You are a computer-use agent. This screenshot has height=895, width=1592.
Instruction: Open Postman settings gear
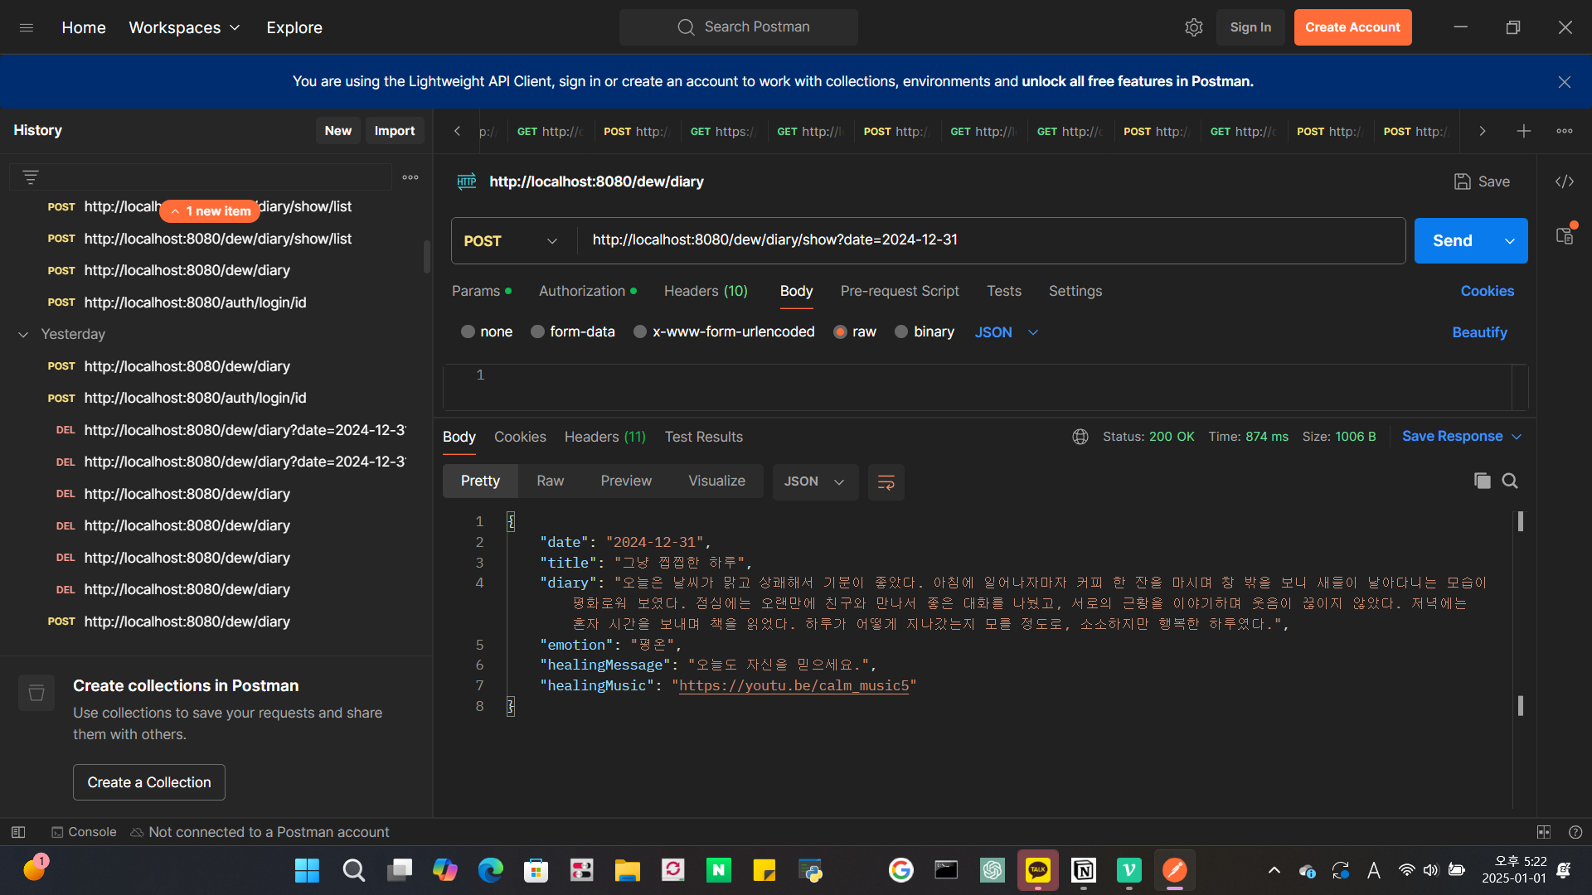1194,27
